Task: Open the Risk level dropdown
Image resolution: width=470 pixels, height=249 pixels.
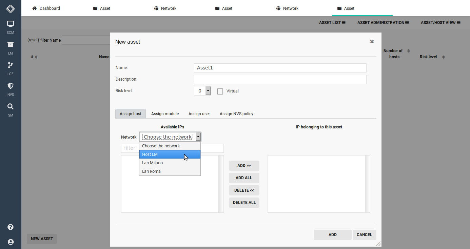Action: pyautogui.click(x=208, y=90)
